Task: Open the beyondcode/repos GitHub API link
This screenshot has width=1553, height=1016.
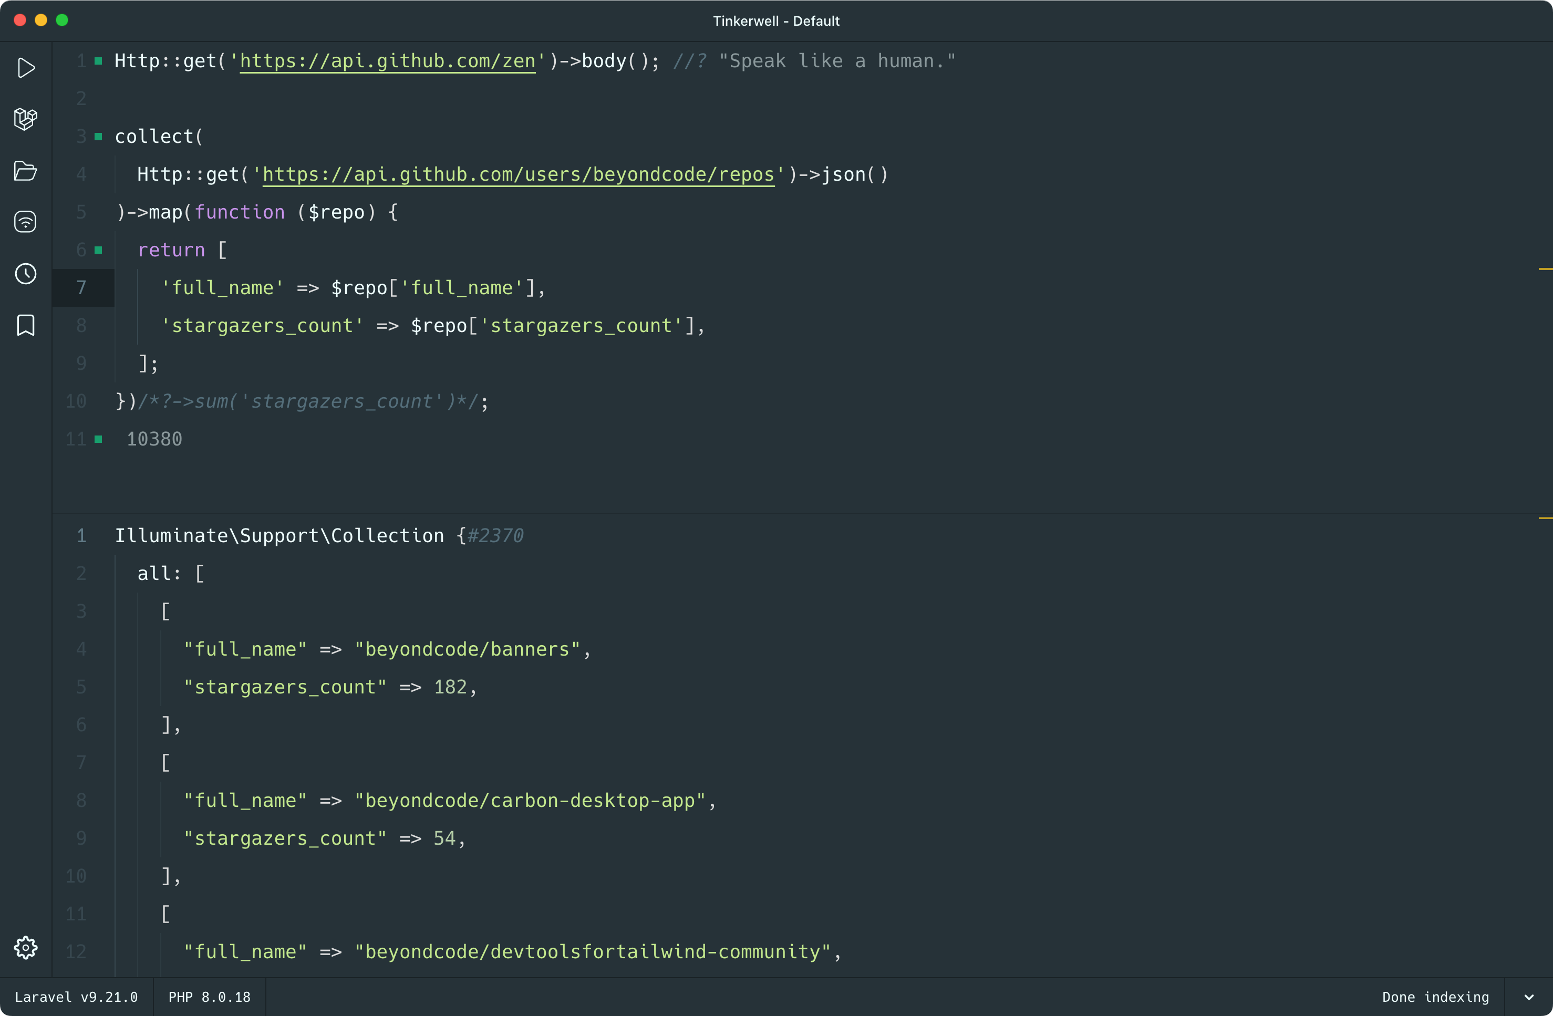Action: click(x=518, y=174)
